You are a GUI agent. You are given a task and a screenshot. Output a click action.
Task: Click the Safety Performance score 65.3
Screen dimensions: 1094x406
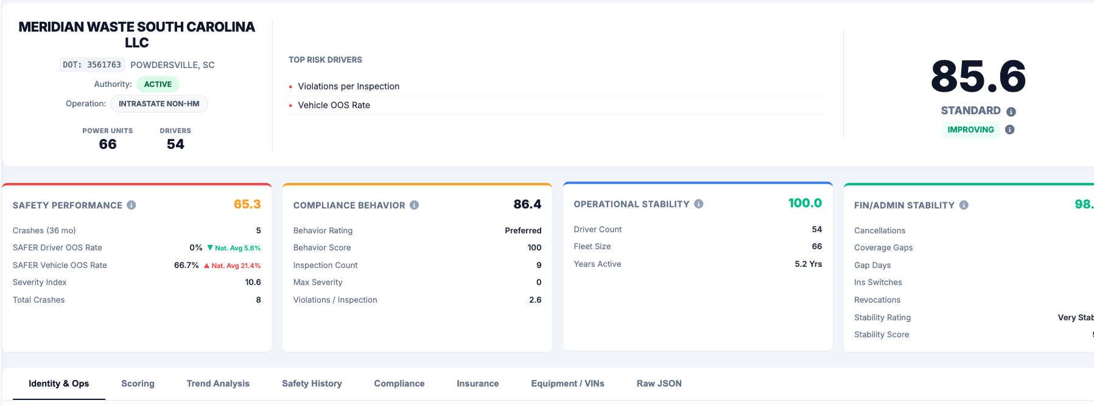click(247, 204)
